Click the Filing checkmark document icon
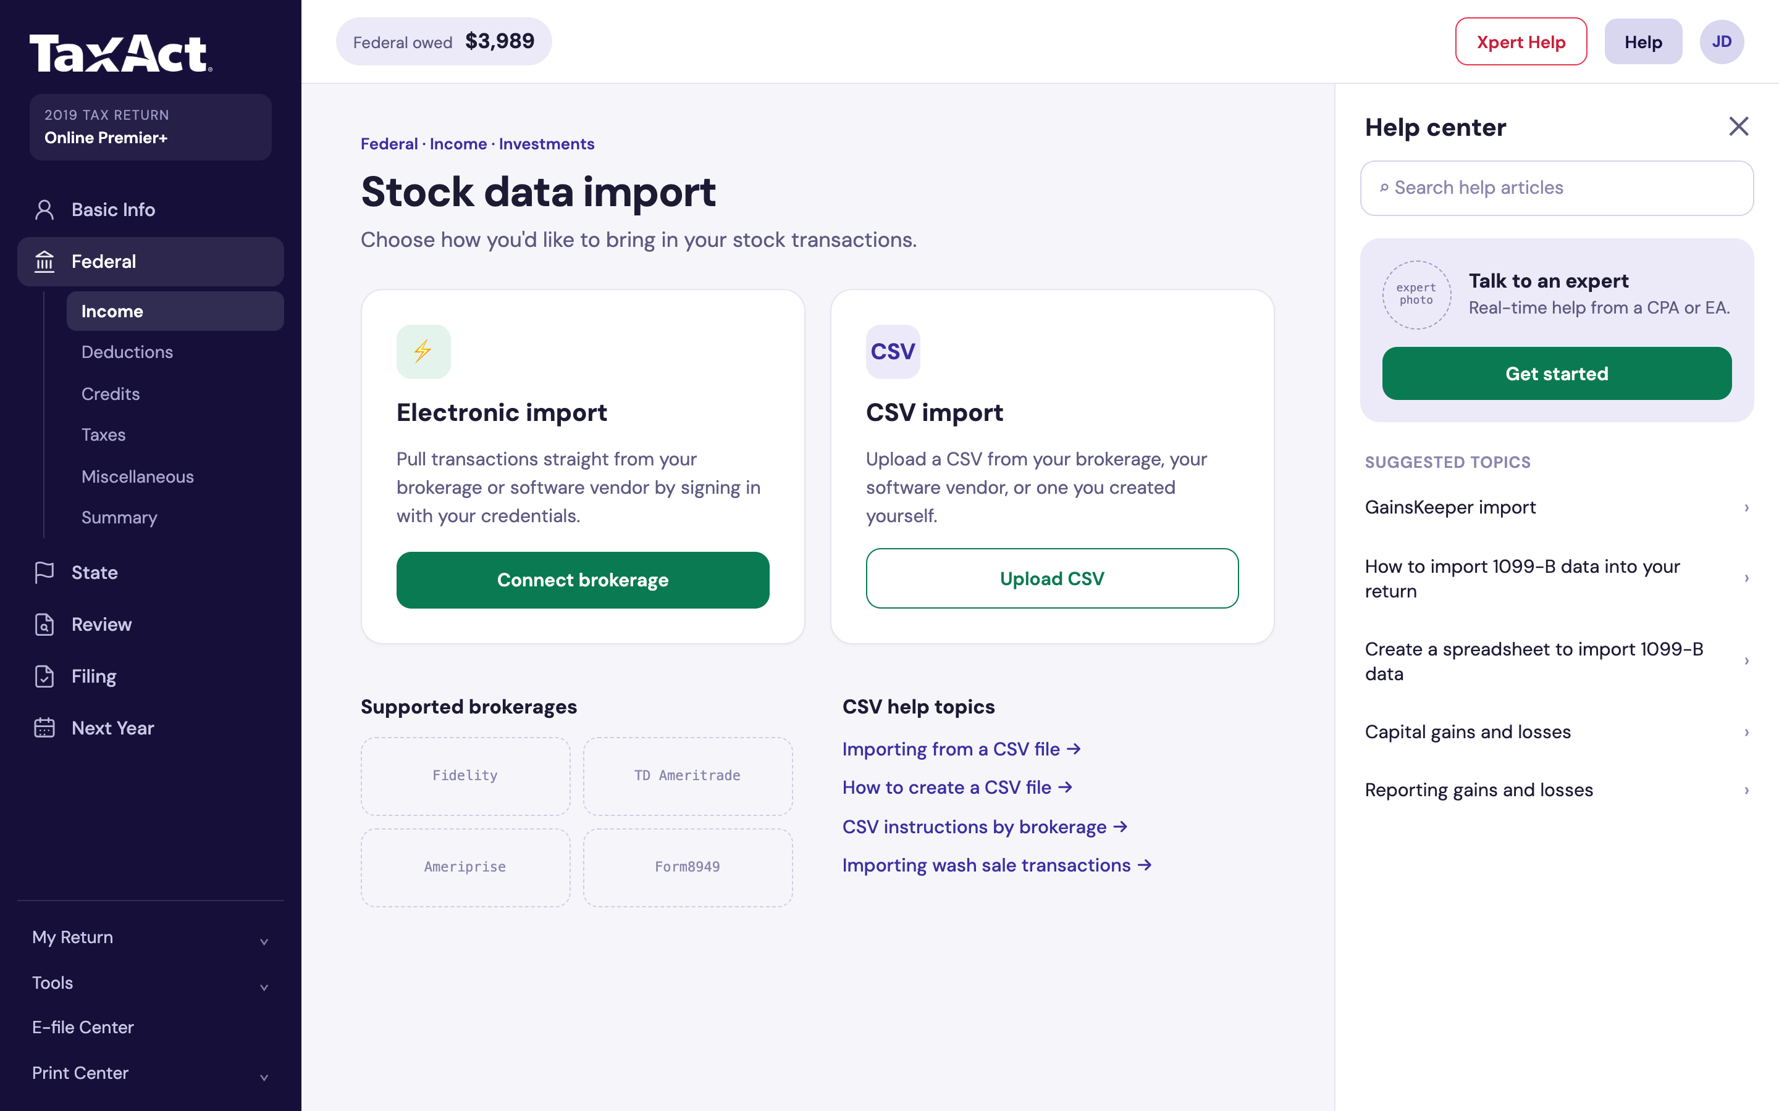The height and width of the screenshot is (1111, 1779). click(45, 676)
